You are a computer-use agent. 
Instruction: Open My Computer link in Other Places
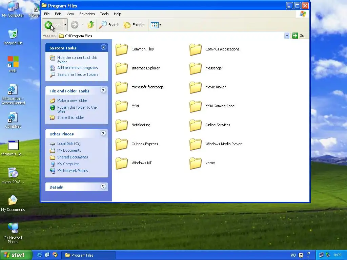click(x=68, y=164)
